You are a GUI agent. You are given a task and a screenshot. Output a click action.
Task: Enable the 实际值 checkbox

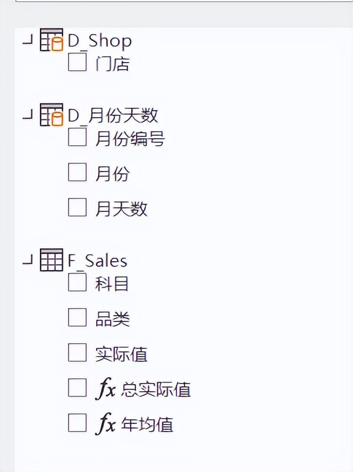(x=77, y=353)
